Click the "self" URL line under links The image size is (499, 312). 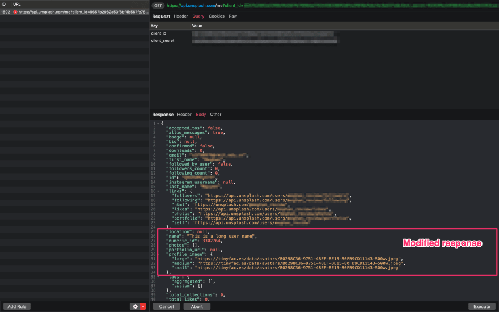pyautogui.click(x=240, y=223)
